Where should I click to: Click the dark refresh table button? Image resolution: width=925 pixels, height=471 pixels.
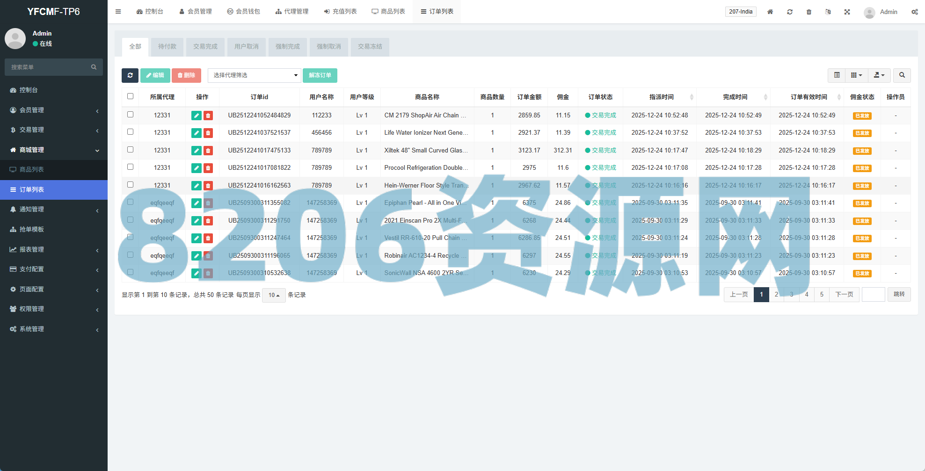130,75
